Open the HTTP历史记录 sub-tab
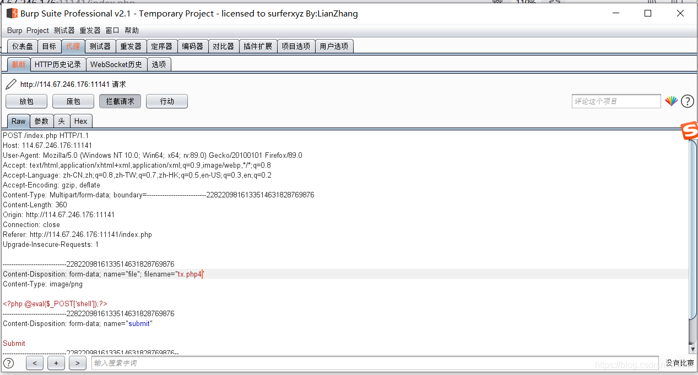Image resolution: width=698 pixels, height=375 pixels. point(58,64)
